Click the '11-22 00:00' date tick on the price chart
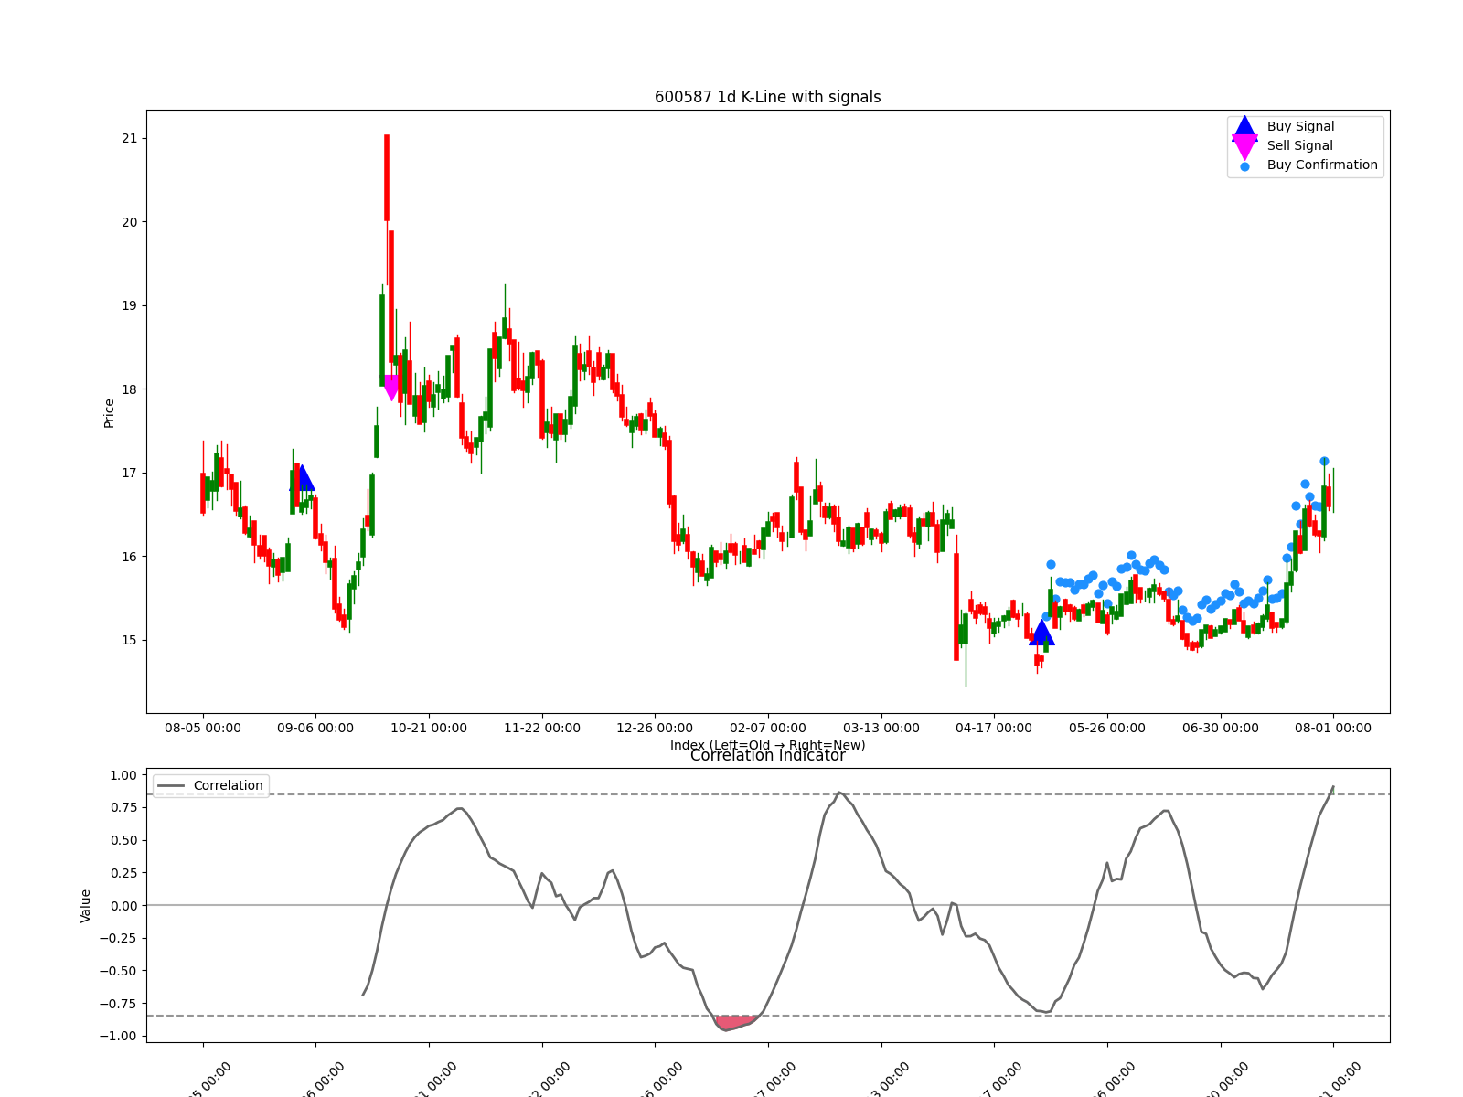 point(542,729)
